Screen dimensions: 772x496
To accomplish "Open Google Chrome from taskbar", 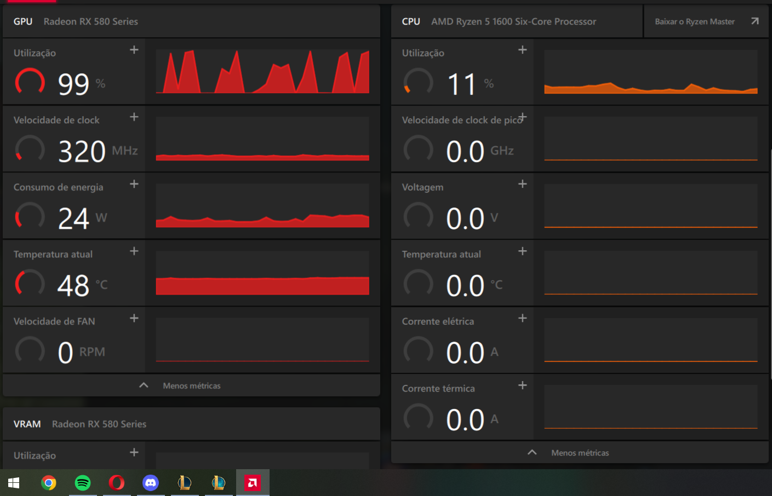I will point(49,482).
